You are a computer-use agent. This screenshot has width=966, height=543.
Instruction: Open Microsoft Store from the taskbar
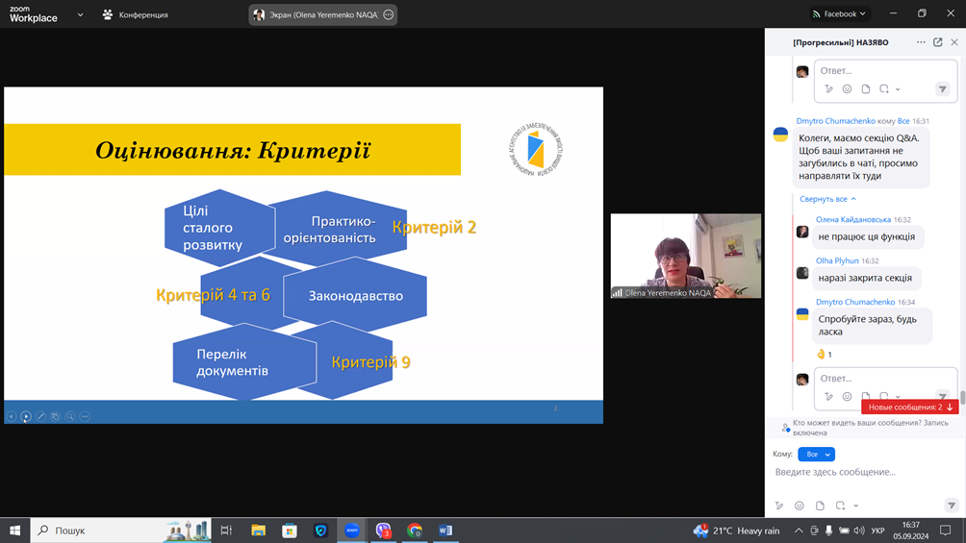coord(290,531)
